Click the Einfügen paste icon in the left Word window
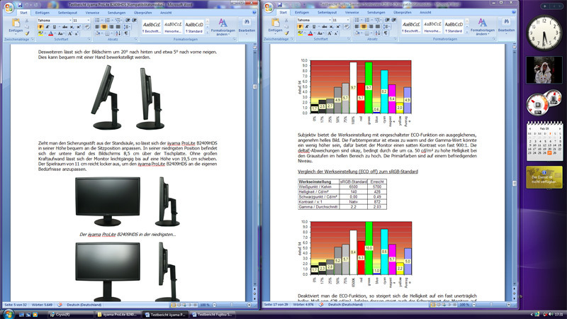567x319 pixels. (16, 23)
